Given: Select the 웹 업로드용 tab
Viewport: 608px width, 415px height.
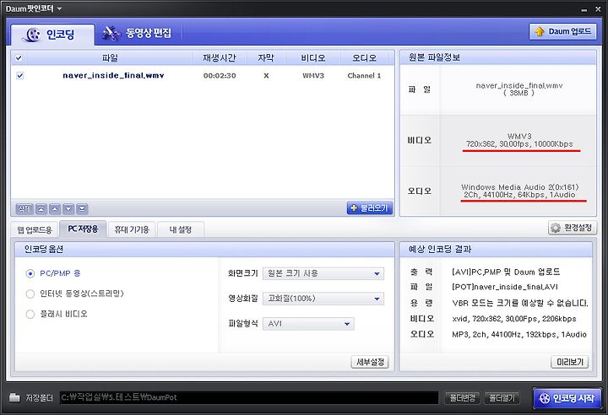Looking at the screenshot, I should point(35,229).
